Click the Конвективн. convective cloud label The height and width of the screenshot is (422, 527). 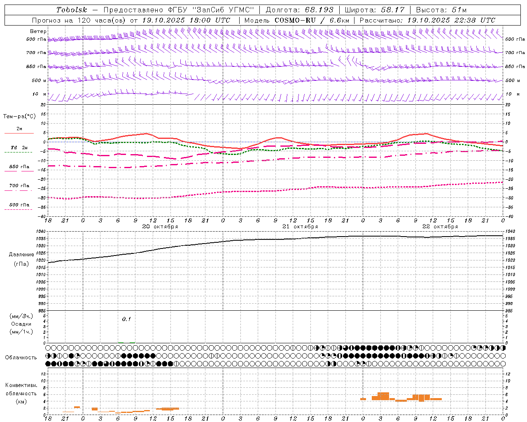pyautogui.click(x=21, y=385)
